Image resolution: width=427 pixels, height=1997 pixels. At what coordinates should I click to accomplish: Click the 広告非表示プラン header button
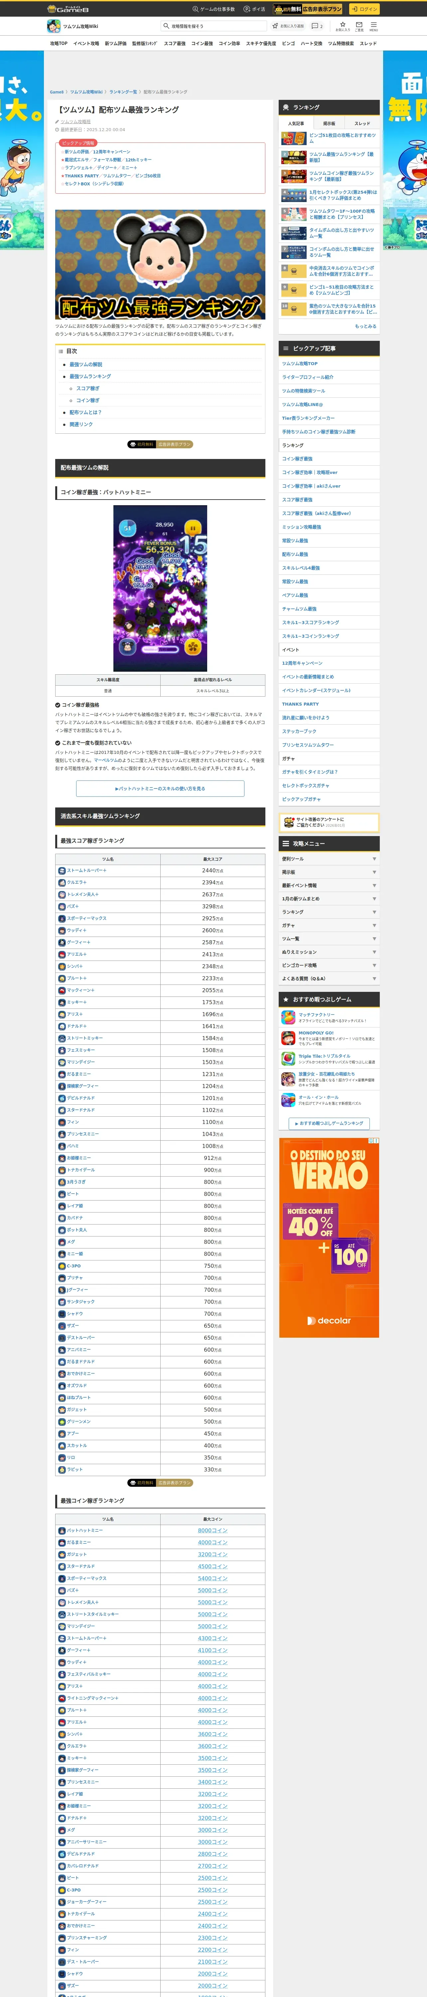click(x=308, y=9)
